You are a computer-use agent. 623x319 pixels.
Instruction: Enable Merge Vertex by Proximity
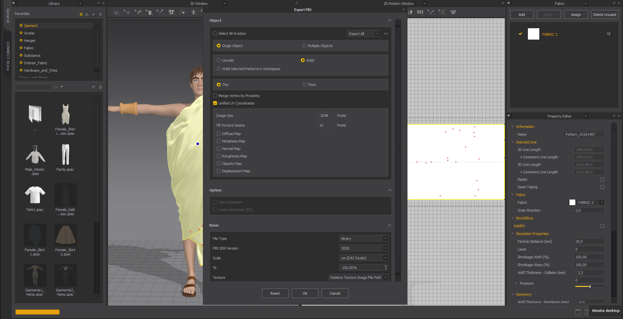[x=215, y=96]
